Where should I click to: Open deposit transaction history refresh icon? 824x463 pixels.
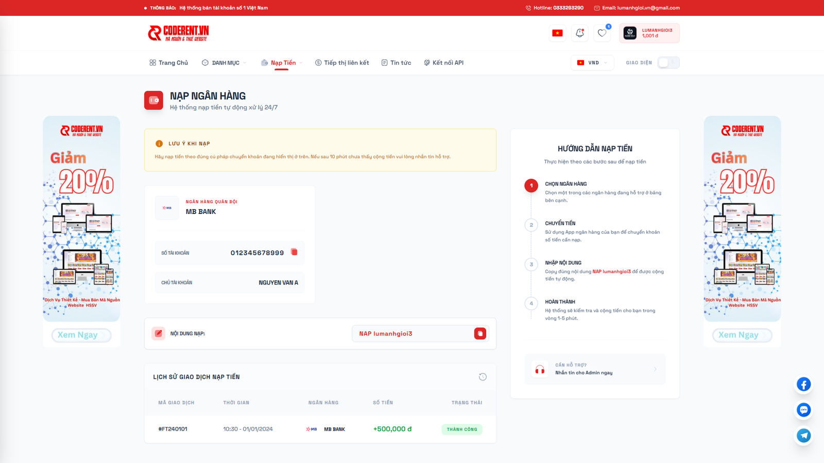click(483, 377)
